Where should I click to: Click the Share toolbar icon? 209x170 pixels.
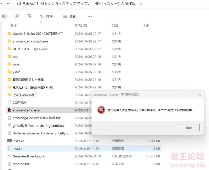coord(17,16)
